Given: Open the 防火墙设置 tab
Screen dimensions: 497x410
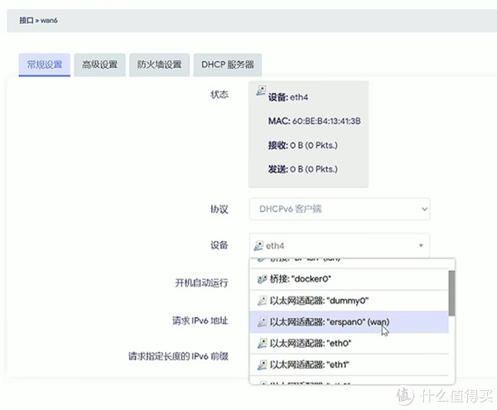Looking at the screenshot, I should pos(159,65).
